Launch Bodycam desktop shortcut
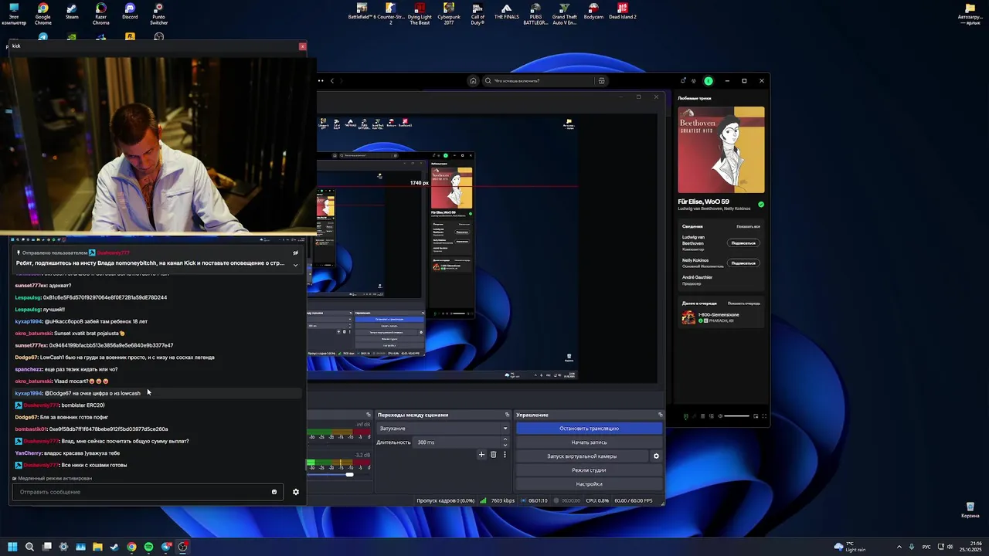This screenshot has height=556, width=989. pyautogui.click(x=593, y=11)
